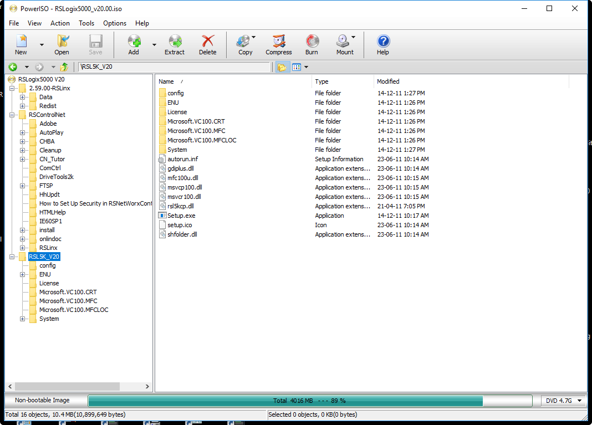Open the Add button dropdown arrow
This screenshot has width=592, height=425.
click(x=154, y=45)
